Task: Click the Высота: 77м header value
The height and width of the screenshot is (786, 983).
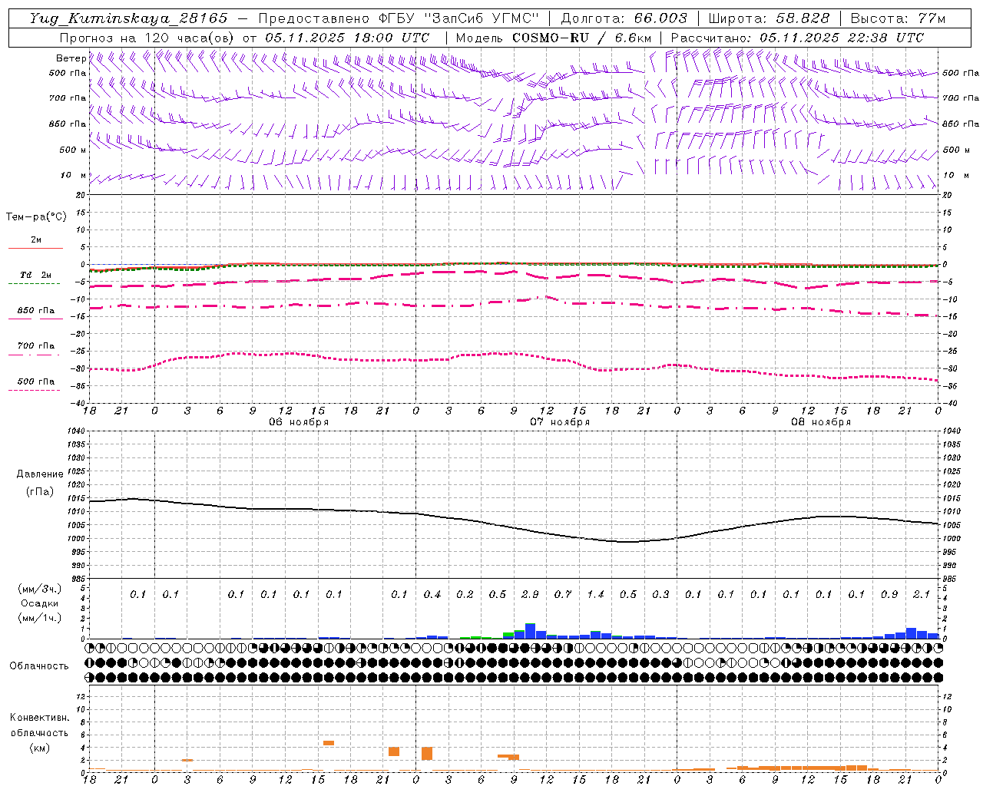Action: pos(898,18)
